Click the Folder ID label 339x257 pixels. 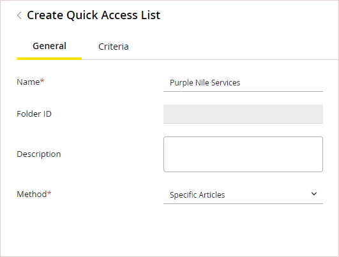click(x=34, y=114)
